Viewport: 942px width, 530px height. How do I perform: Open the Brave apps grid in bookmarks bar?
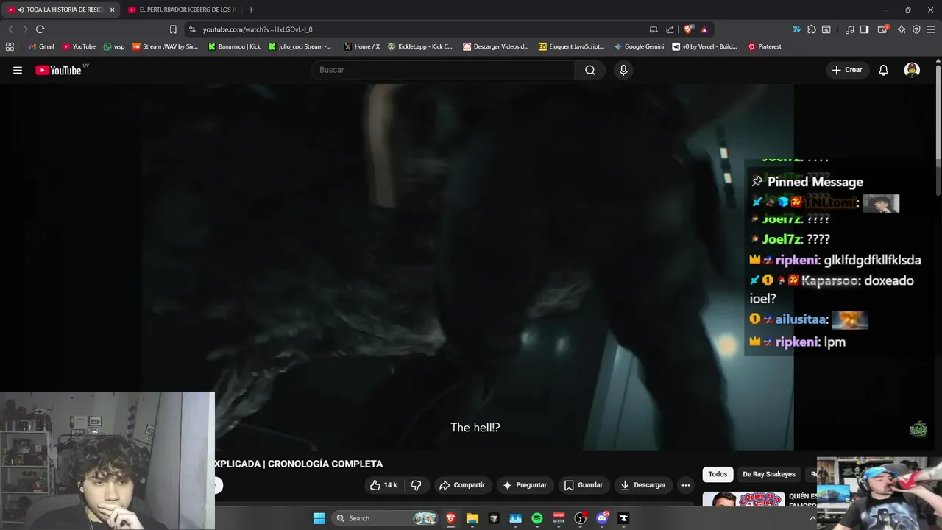tap(10, 46)
